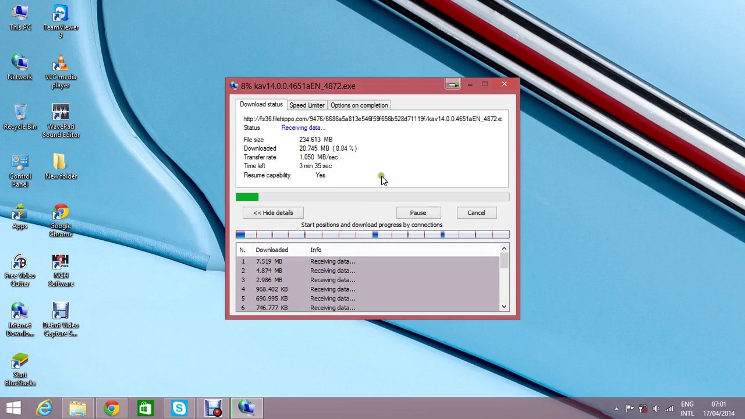Launch Start BlueStacks from the desktop
This screenshot has height=419, width=745.
click(20, 370)
